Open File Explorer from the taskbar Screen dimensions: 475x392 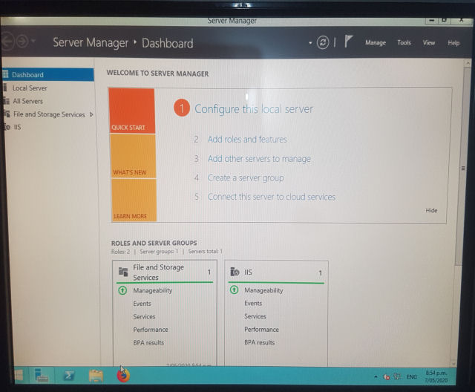[96, 376]
